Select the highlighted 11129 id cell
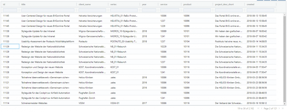 click(10, 46)
